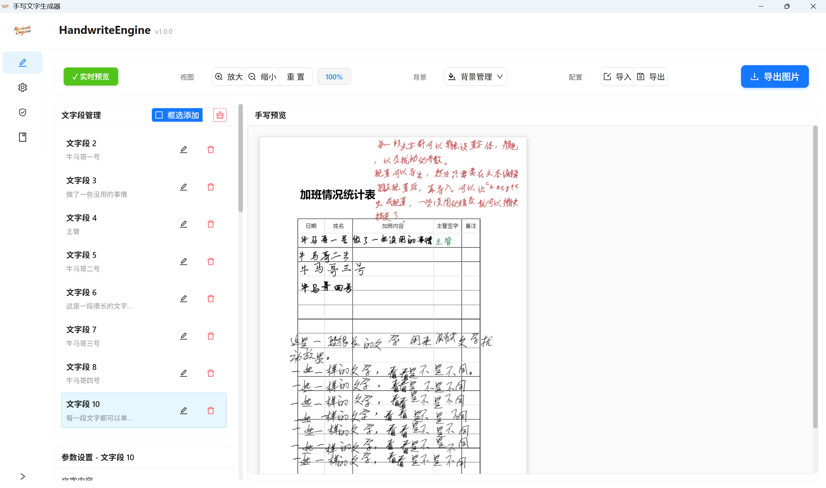Click the shield verification icon in the sidebar
Image resolution: width=826 pixels, height=488 pixels.
pyautogui.click(x=22, y=112)
